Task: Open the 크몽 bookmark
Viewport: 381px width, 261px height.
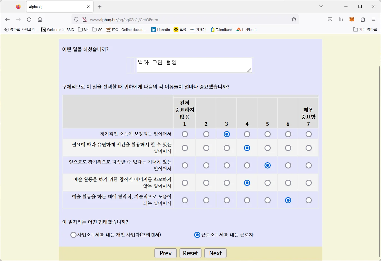Action: pyautogui.click(x=180, y=30)
